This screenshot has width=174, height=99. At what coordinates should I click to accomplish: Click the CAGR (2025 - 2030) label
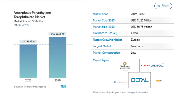[x=105, y=33]
